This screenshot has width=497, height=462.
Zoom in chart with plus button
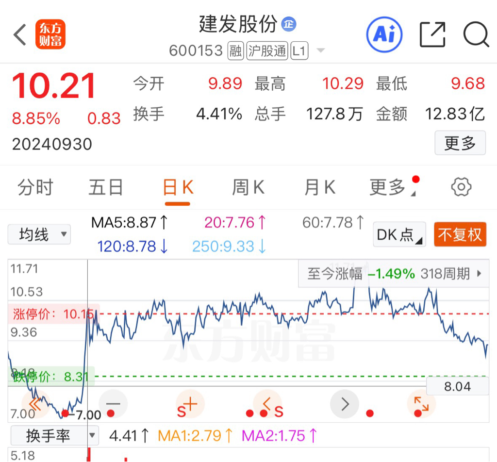coord(190,404)
